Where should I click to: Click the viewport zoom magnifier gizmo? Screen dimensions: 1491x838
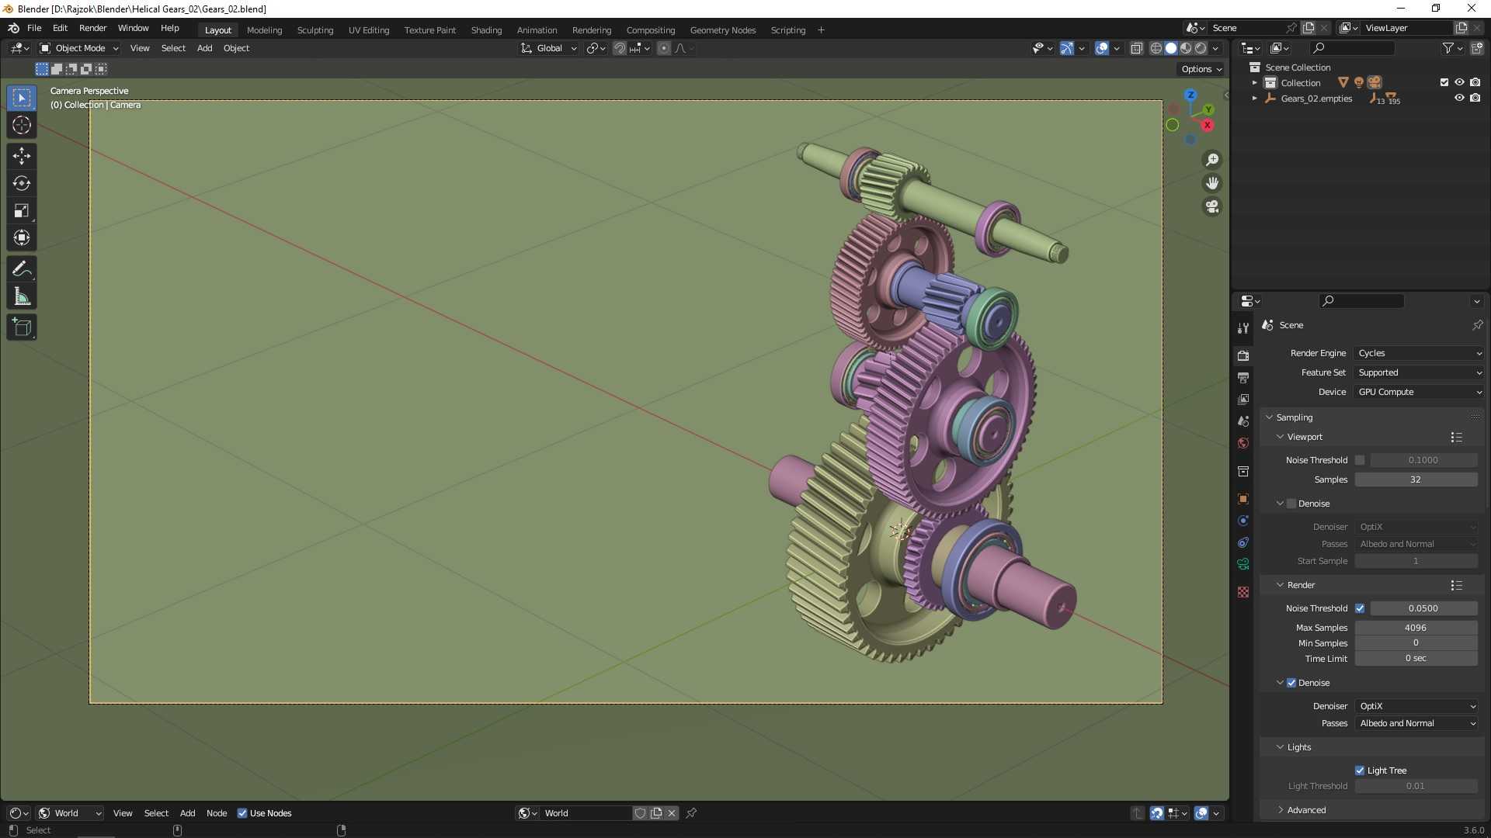click(1212, 160)
